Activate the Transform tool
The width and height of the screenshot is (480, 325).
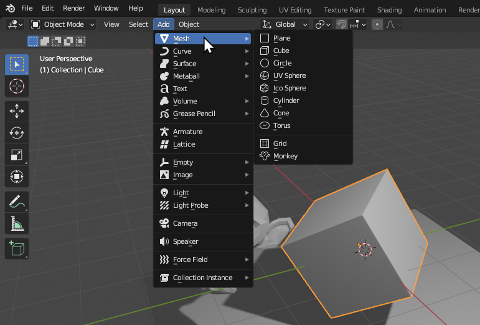(17, 177)
